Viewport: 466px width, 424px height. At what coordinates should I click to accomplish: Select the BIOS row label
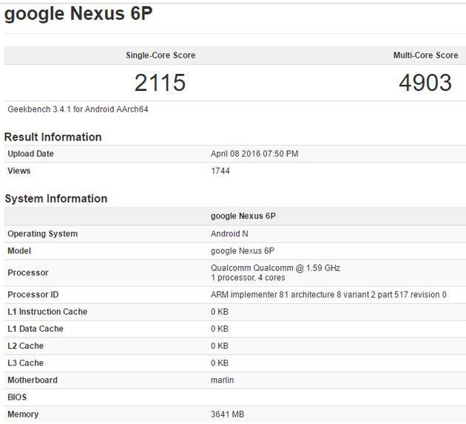[17, 397]
